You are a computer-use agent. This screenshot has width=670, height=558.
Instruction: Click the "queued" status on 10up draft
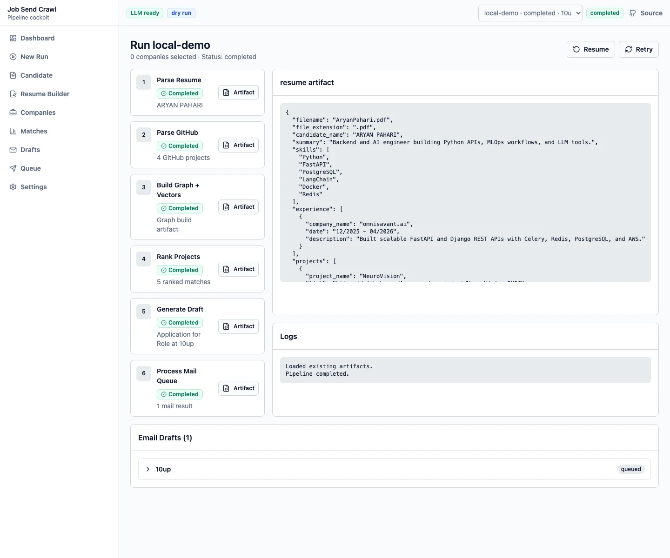point(631,469)
